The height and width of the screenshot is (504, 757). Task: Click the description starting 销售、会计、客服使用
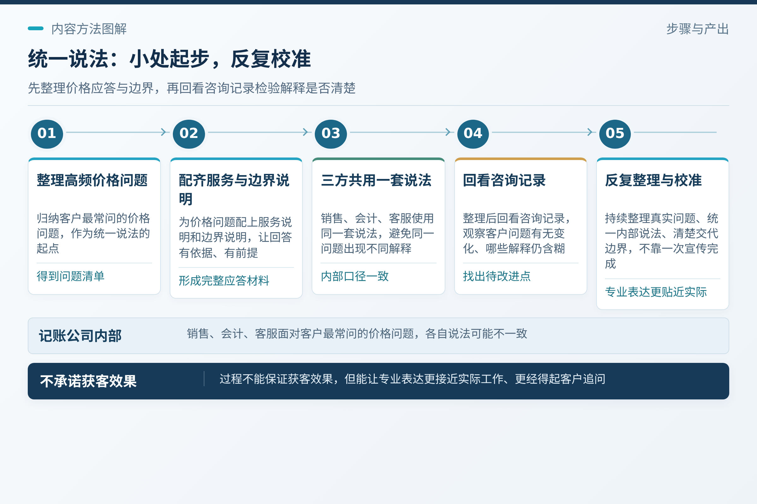[378, 233]
